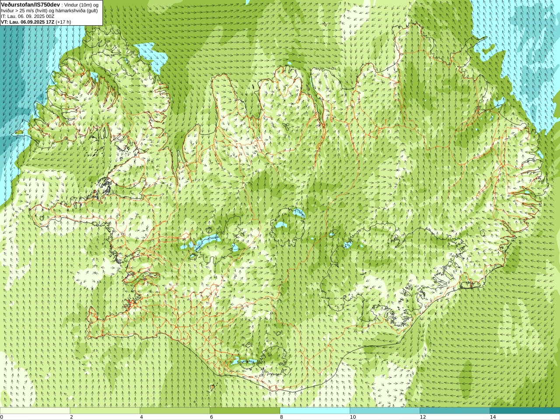Click the pale yellow 0–2 m/s color band
The height and width of the screenshot is (420, 560).
[35, 411]
